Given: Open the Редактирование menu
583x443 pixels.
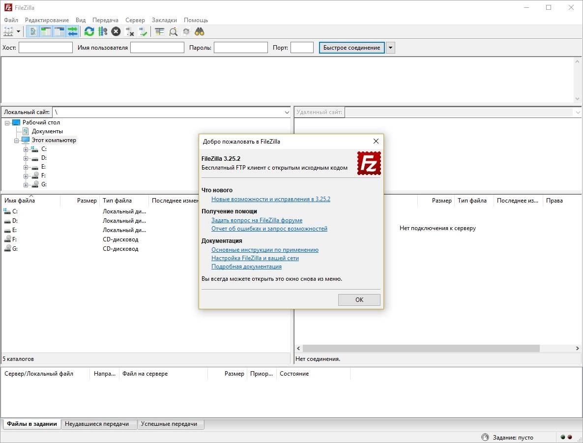Looking at the screenshot, I should click(x=47, y=20).
